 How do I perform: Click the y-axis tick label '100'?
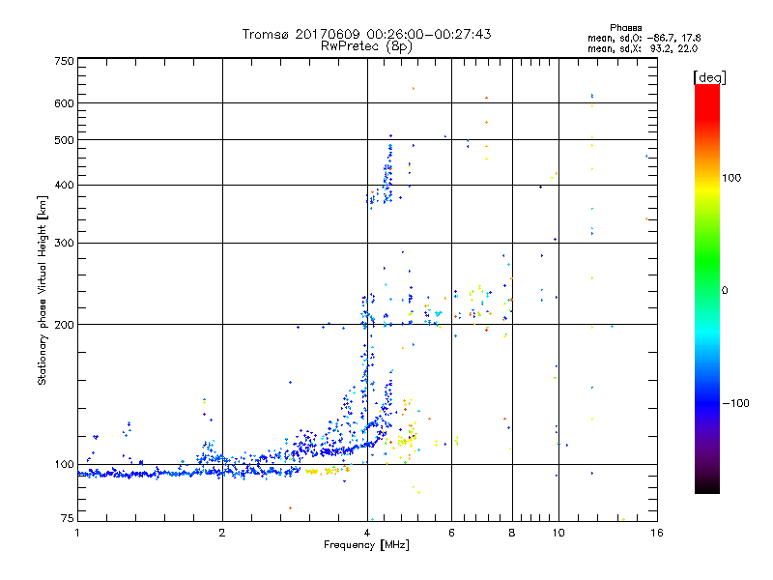[64, 464]
